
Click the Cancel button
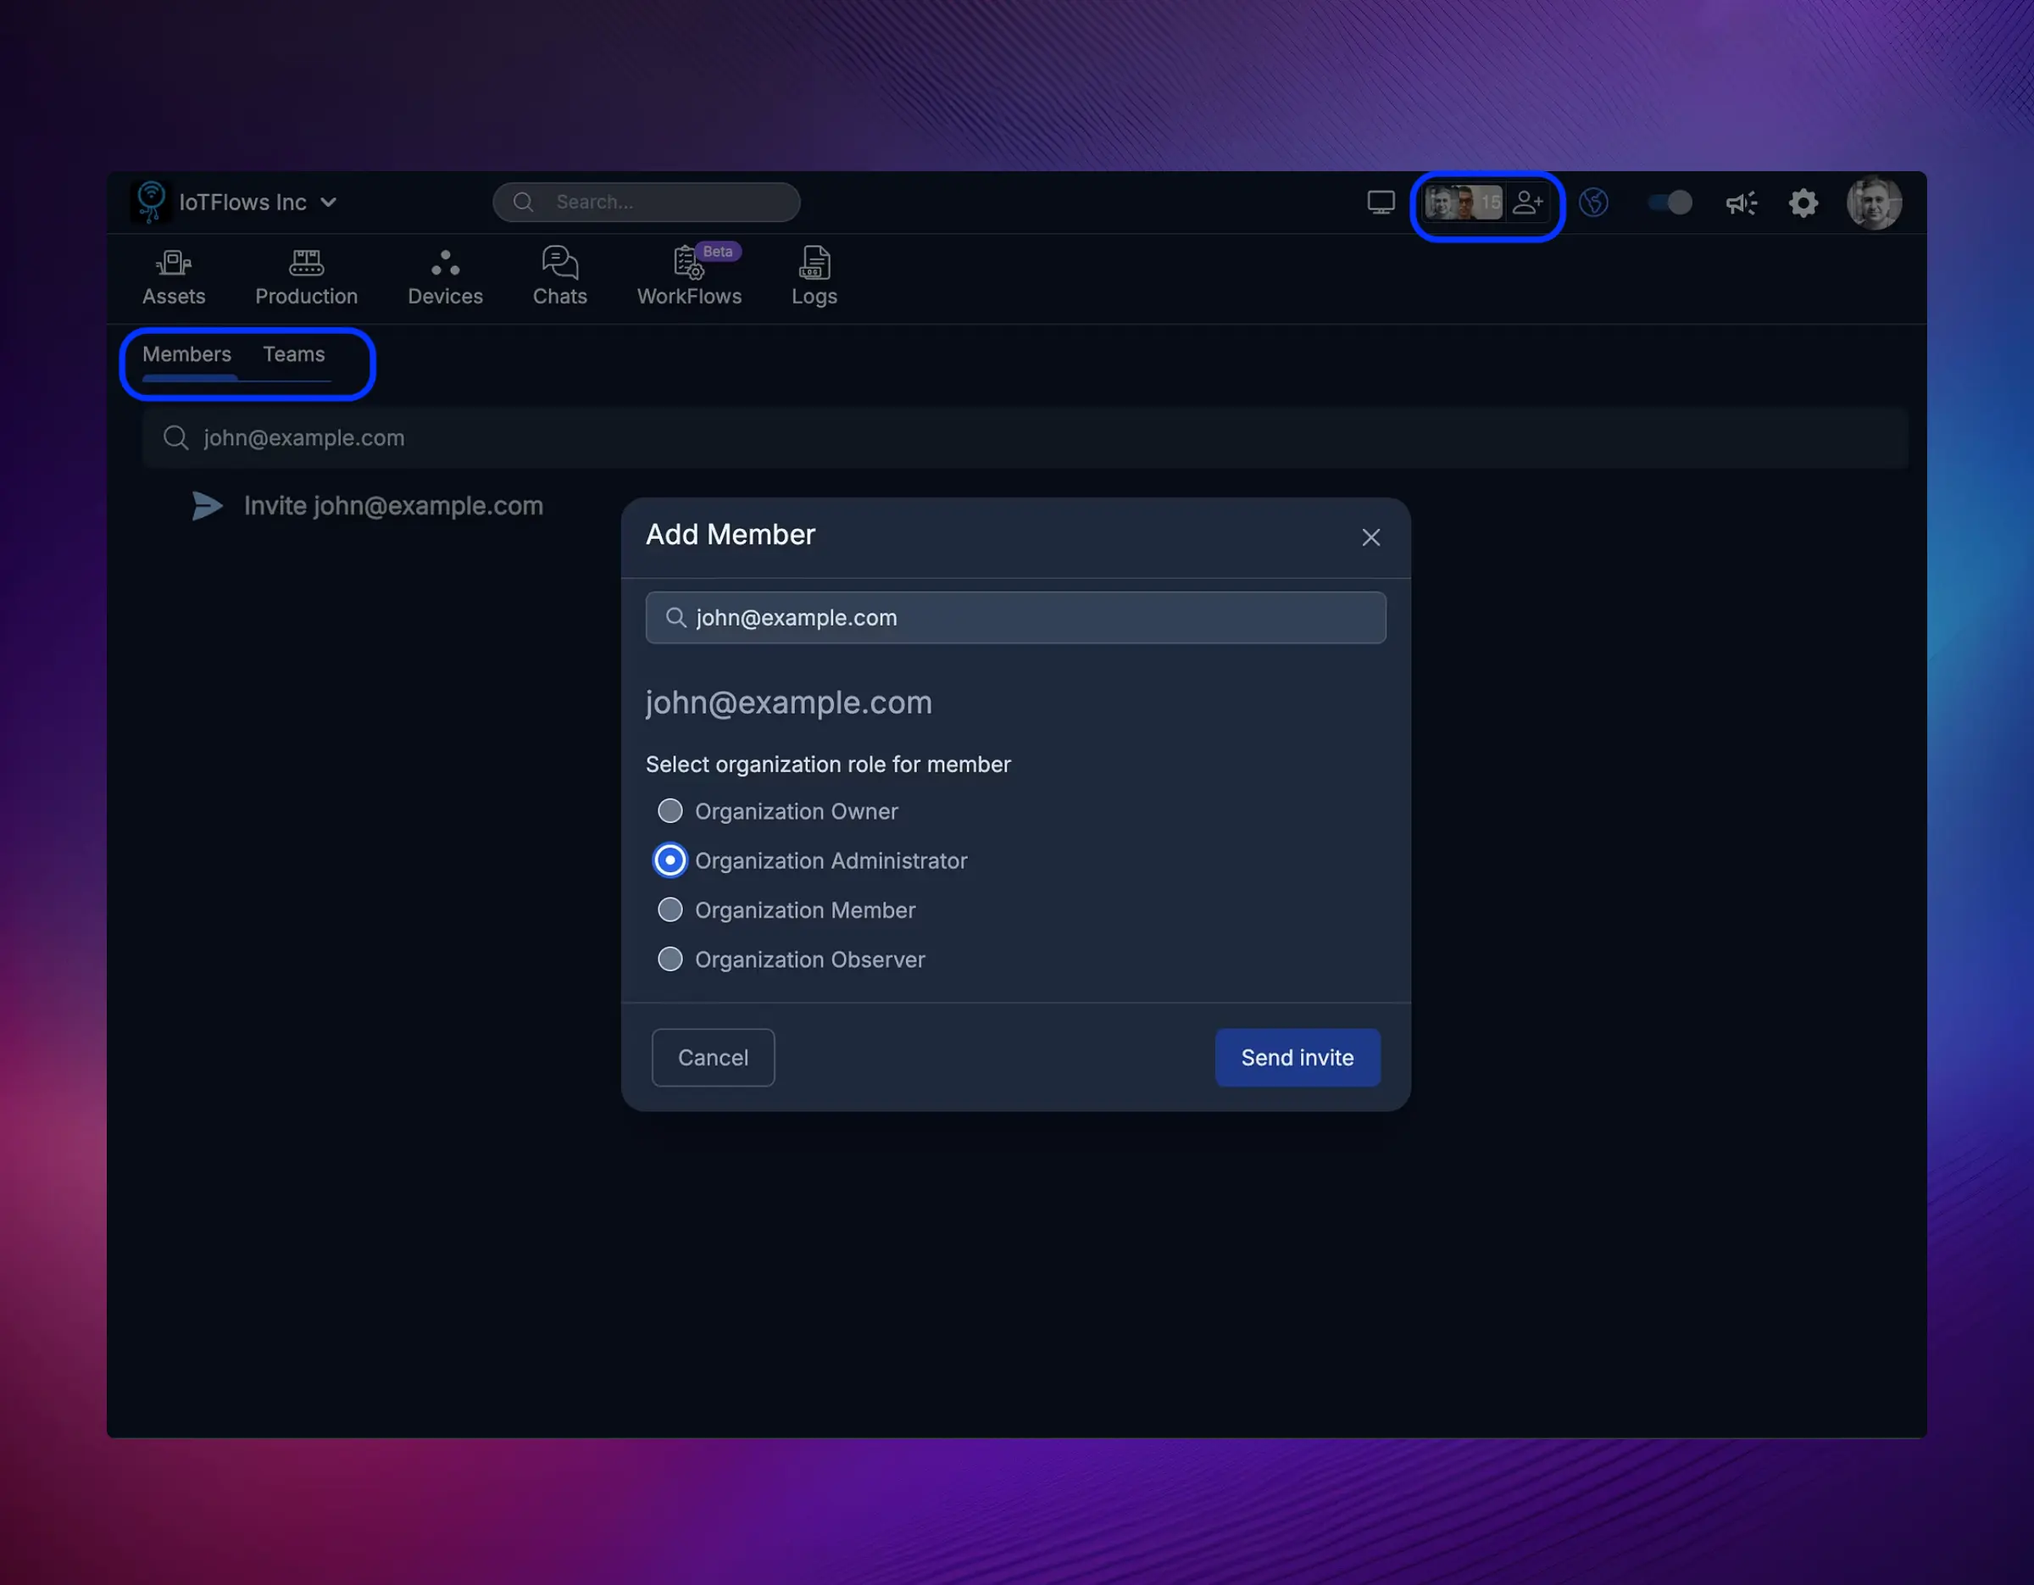[x=713, y=1058]
